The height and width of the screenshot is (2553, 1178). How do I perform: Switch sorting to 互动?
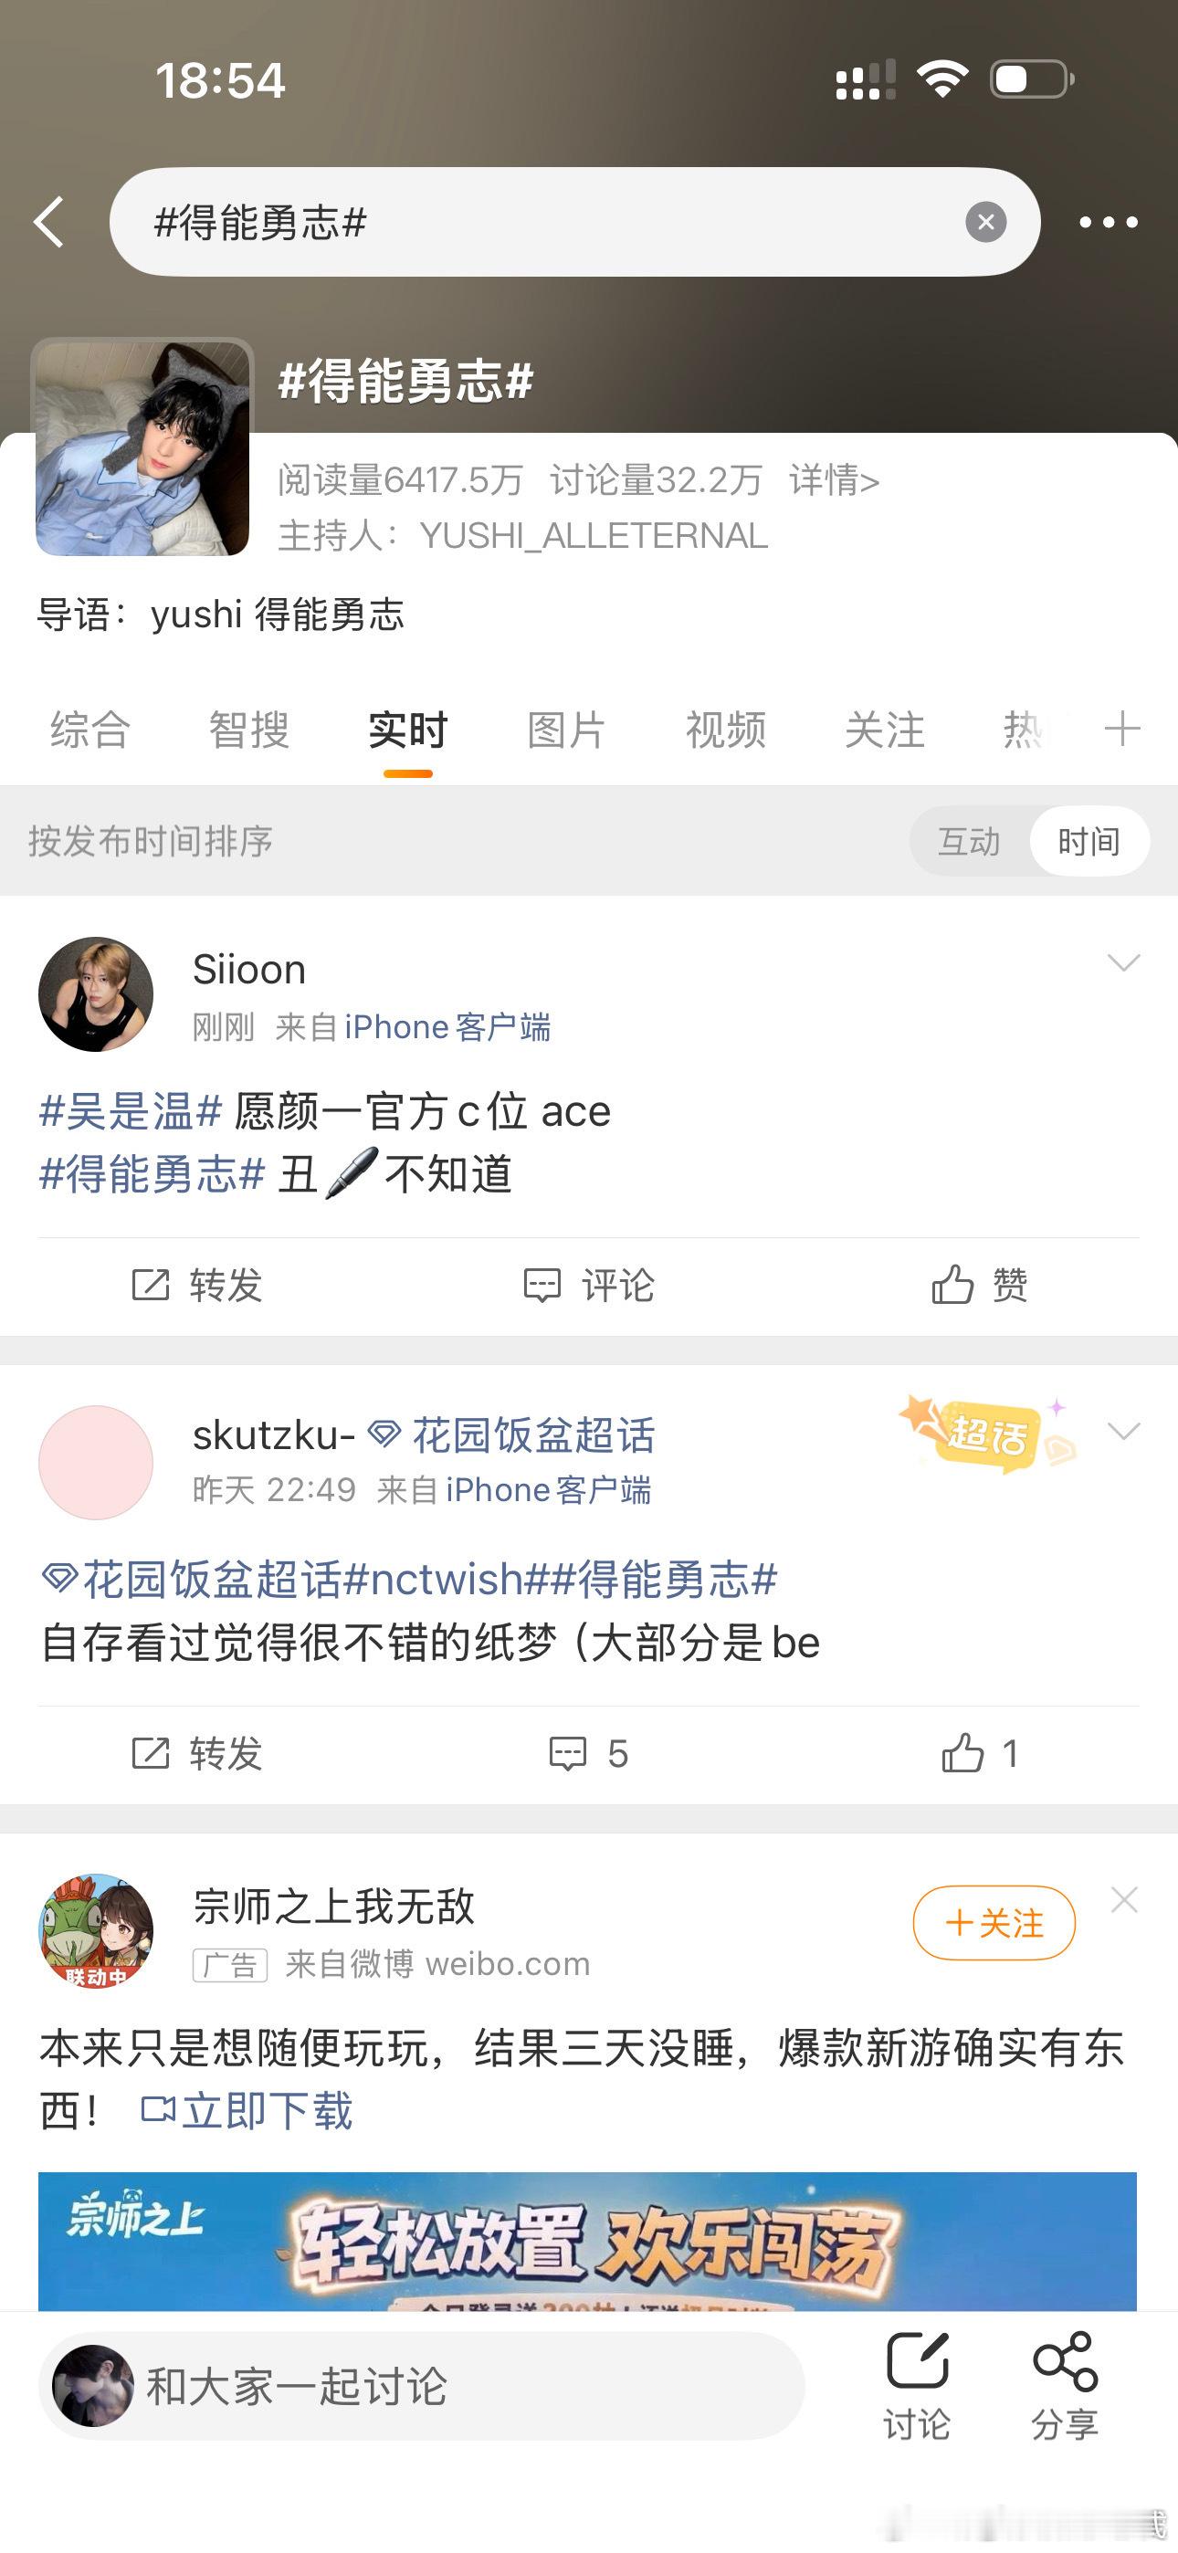point(969,842)
